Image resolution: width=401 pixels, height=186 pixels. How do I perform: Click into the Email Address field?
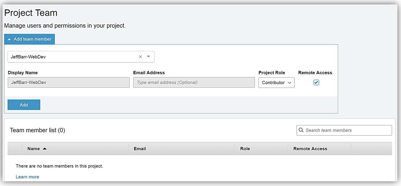194,82
